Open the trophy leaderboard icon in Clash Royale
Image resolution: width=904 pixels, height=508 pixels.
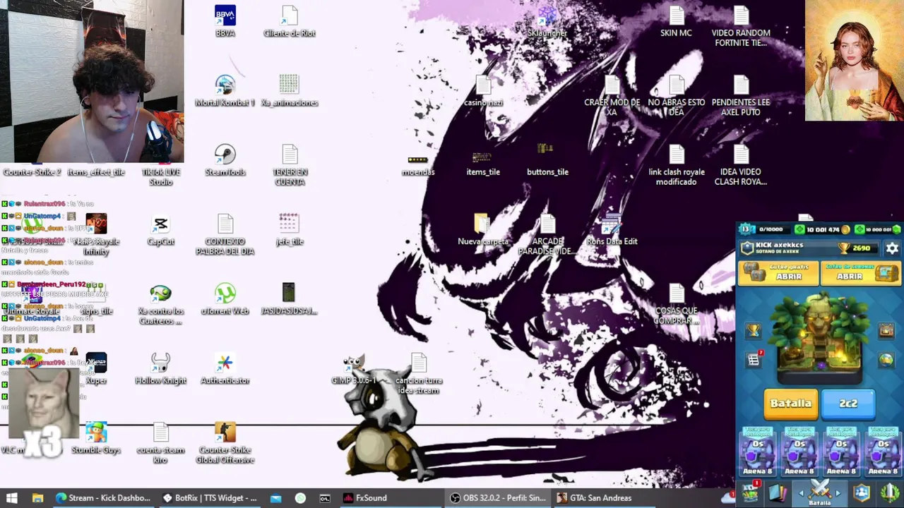(754, 329)
